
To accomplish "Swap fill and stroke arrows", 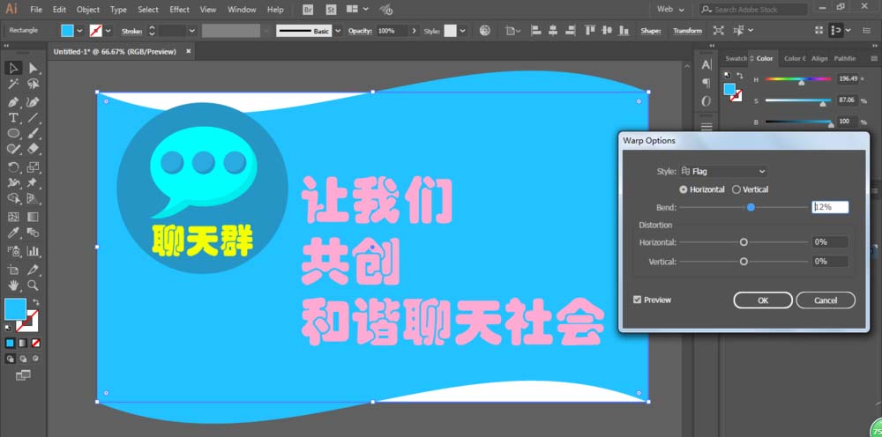I will pos(36,302).
